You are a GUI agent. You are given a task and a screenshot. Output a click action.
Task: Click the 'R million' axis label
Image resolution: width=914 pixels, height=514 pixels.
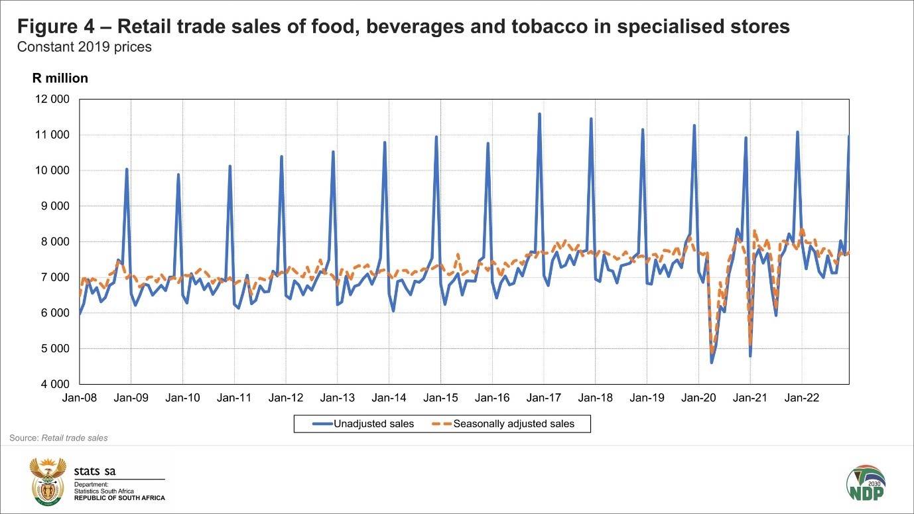click(60, 78)
